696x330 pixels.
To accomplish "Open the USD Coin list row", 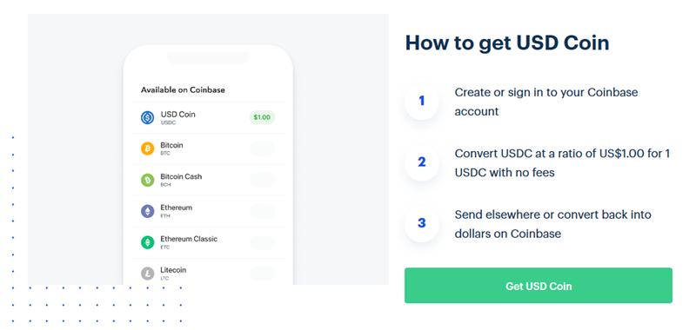I will coord(208,118).
